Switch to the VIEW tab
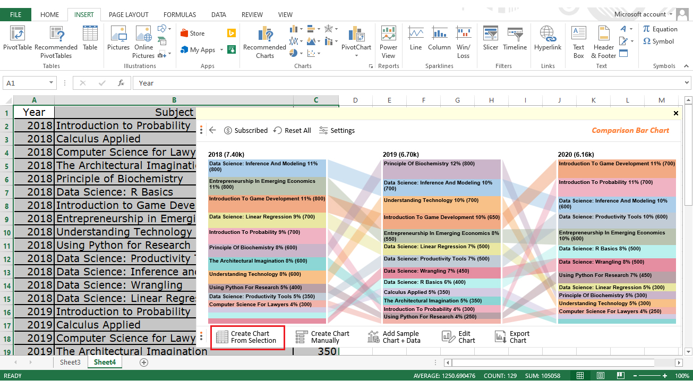Screen dimensions: 693x388 point(285,14)
